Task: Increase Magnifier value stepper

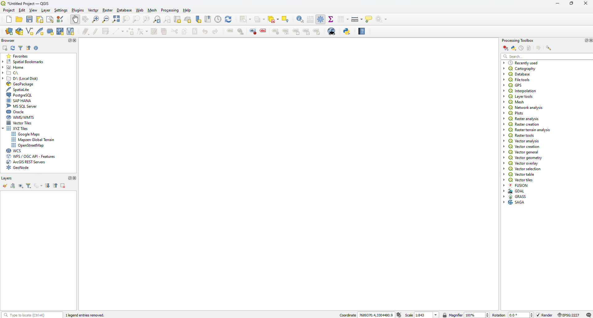Action: point(488,314)
